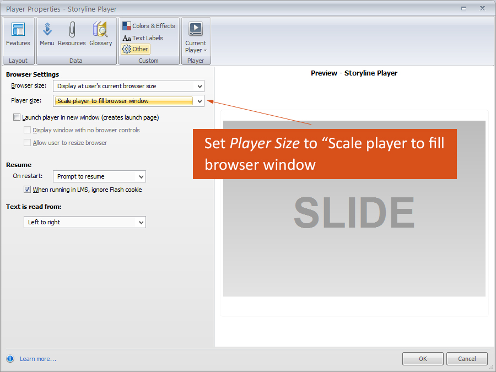Open Text Labels settings
Screen dimensions: 496x372
[x=143, y=38]
